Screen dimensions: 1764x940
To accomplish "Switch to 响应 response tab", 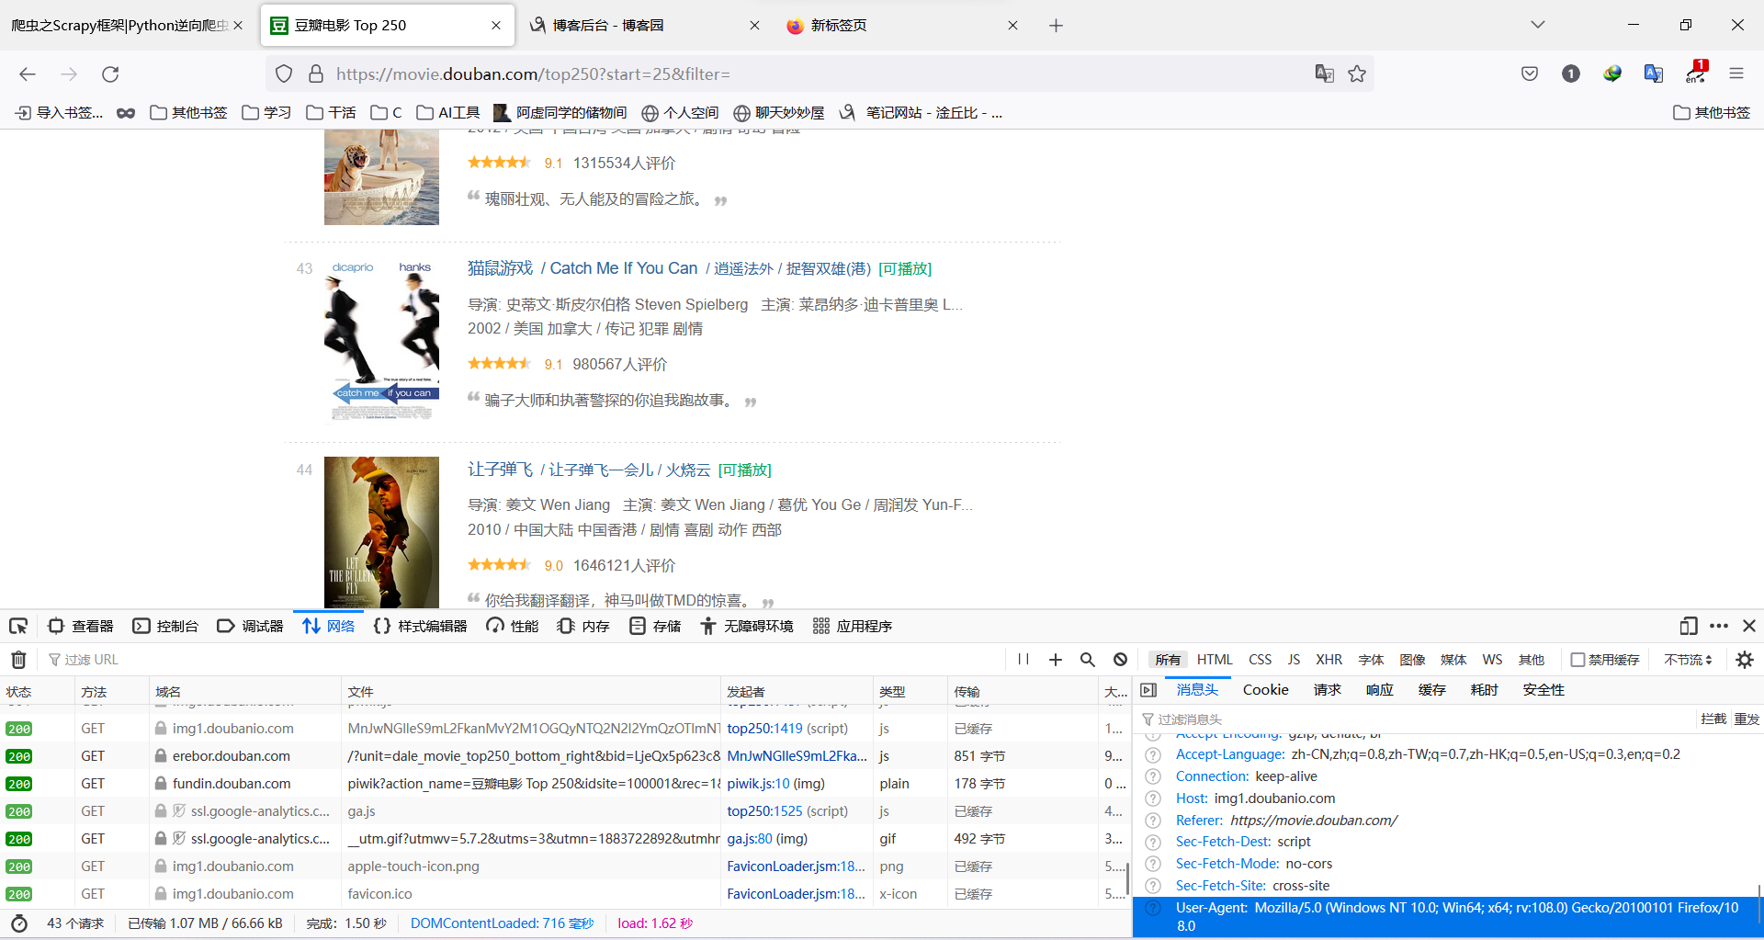I will click(1379, 690).
